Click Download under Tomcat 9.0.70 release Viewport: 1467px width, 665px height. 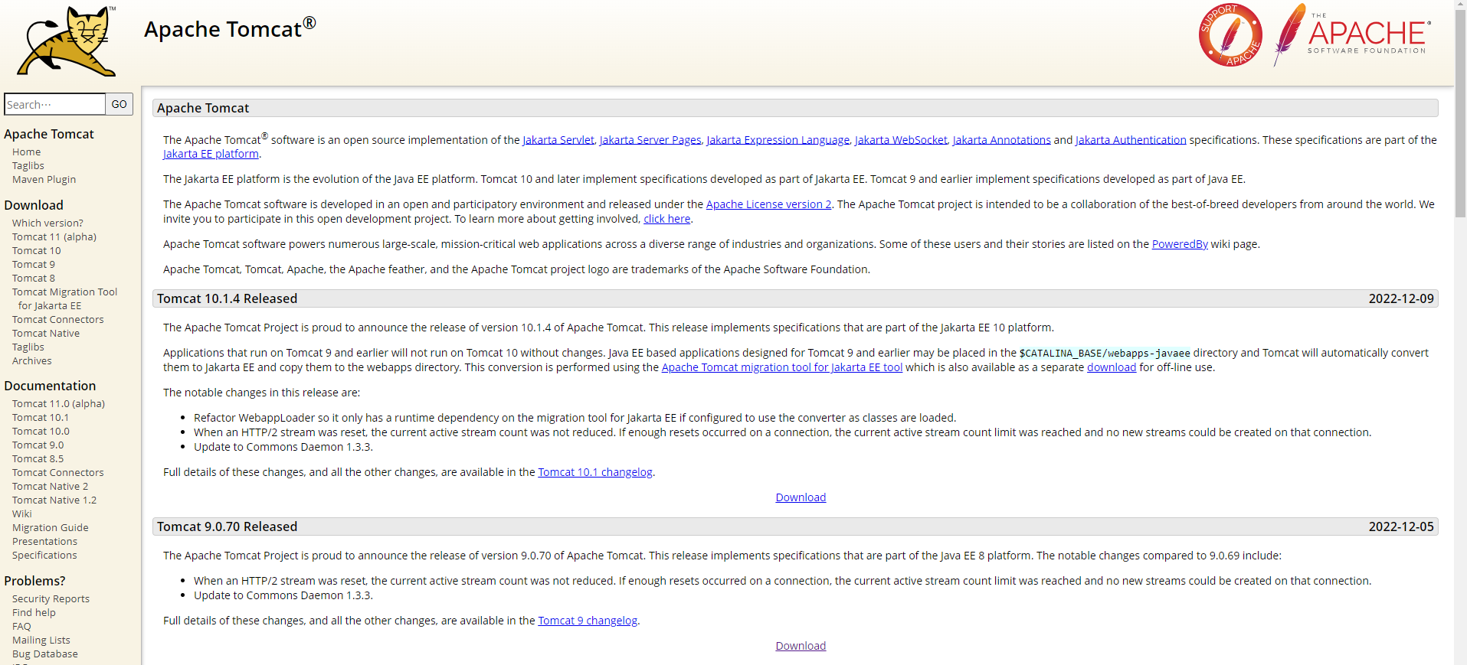(801, 646)
